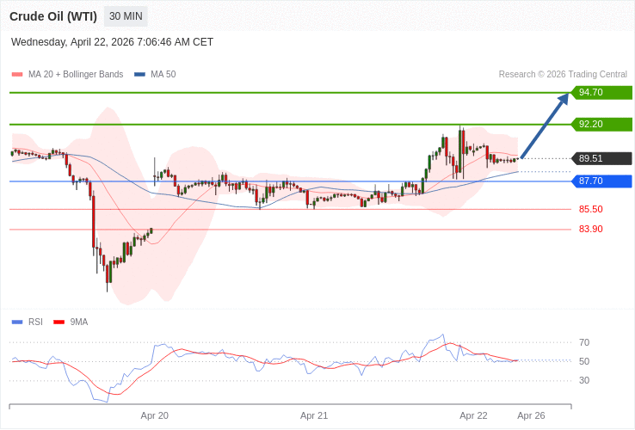This screenshot has width=635, height=430.
Task: Select the Apr 21 date axis label
Action: click(314, 415)
